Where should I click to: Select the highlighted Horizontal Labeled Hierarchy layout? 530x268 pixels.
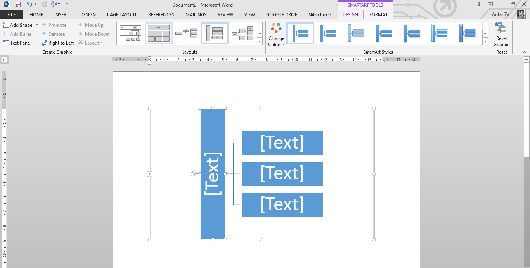215,33
